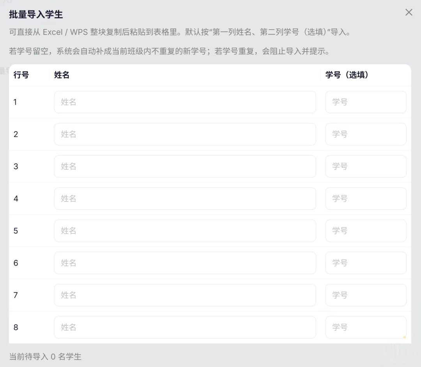The width and height of the screenshot is (421, 367).
Task: Select the 姓名 input on row 5
Action: click(185, 231)
